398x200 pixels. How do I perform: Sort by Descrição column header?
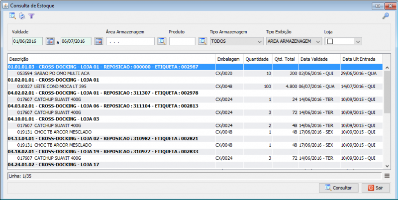point(111,59)
